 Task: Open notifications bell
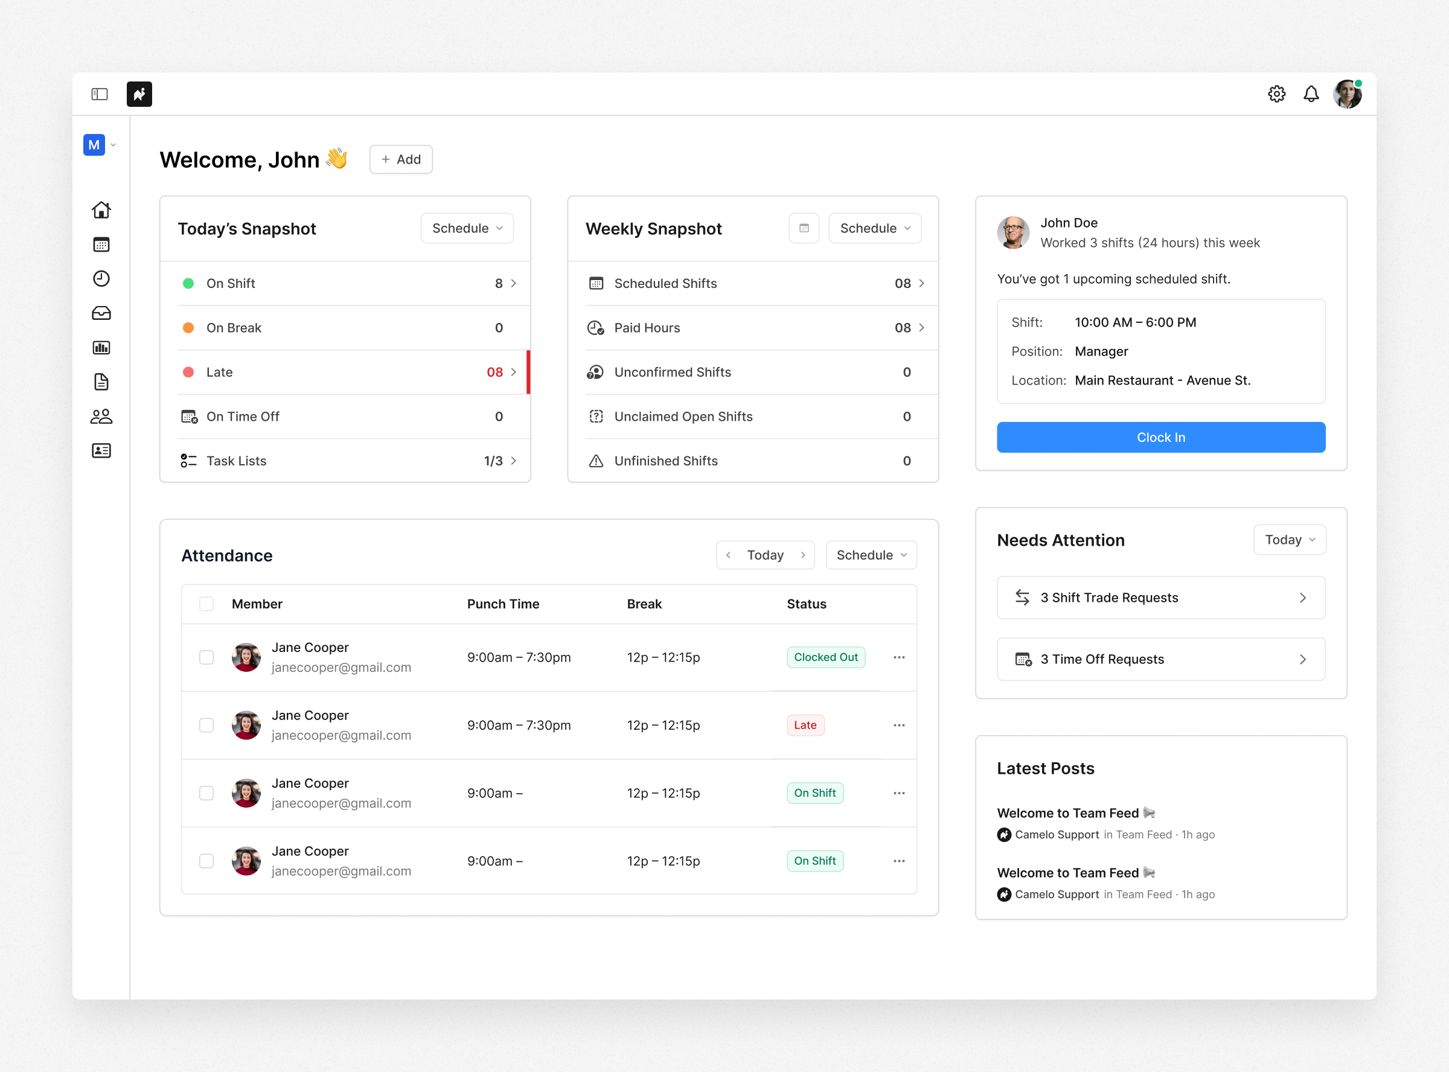pyautogui.click(x=1311, y=94)
